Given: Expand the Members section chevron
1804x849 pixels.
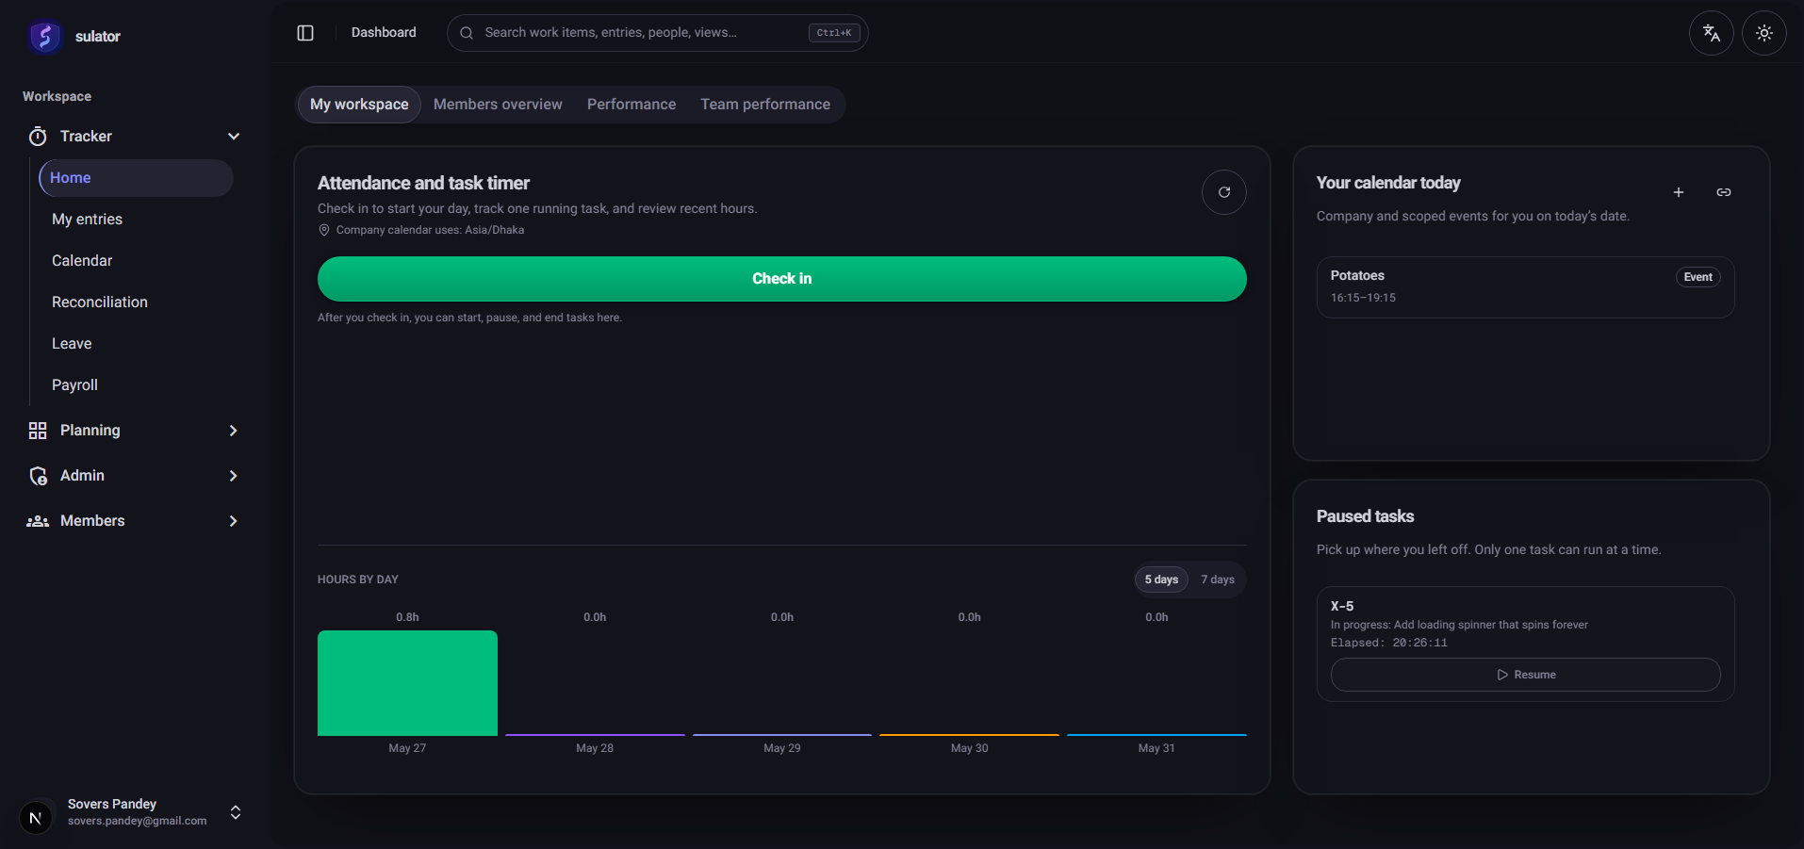Looking at the screenshot, I should tap(234, 521).
